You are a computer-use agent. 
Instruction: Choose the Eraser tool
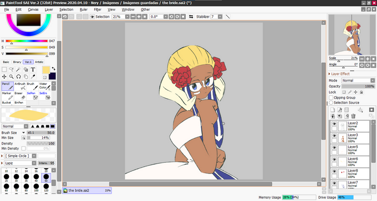tap(20, 95)
